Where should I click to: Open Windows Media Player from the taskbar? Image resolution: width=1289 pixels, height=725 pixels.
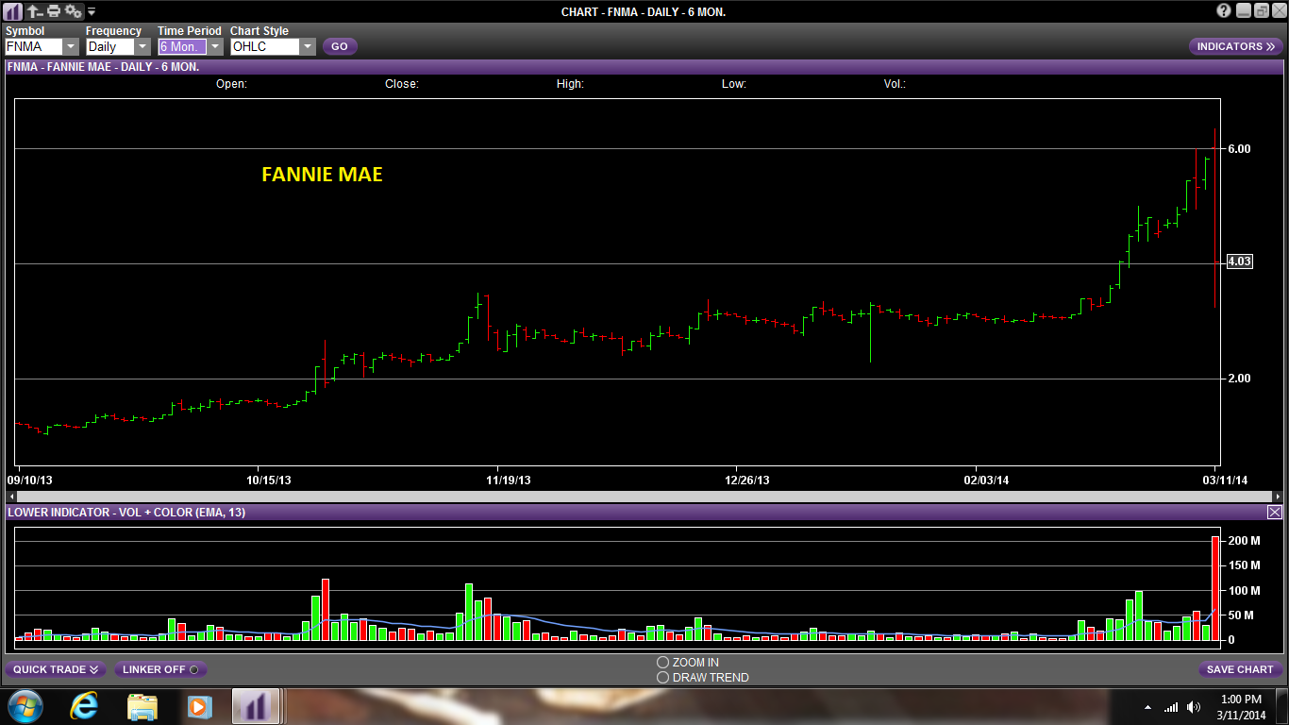pyautogui.click(x=198, y=706)
